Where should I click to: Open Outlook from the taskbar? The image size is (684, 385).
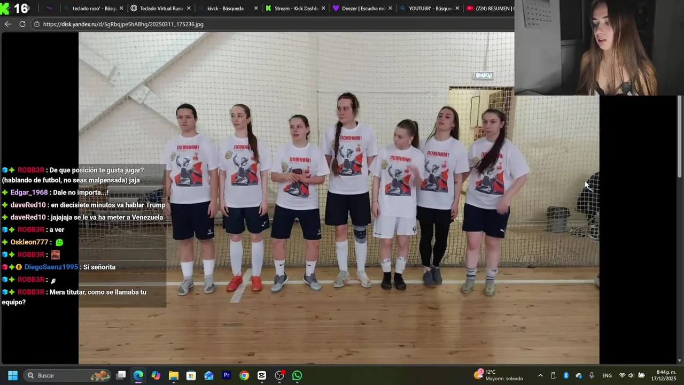tap(209, 375)
